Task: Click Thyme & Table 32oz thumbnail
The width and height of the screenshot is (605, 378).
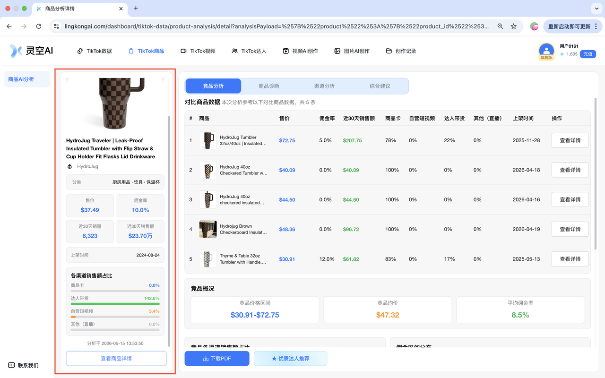Action: tap(208, 259)
